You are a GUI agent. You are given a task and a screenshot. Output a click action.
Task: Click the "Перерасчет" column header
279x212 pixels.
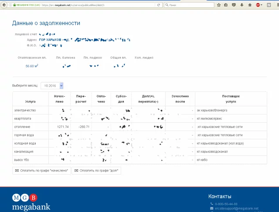coord(81,99)
